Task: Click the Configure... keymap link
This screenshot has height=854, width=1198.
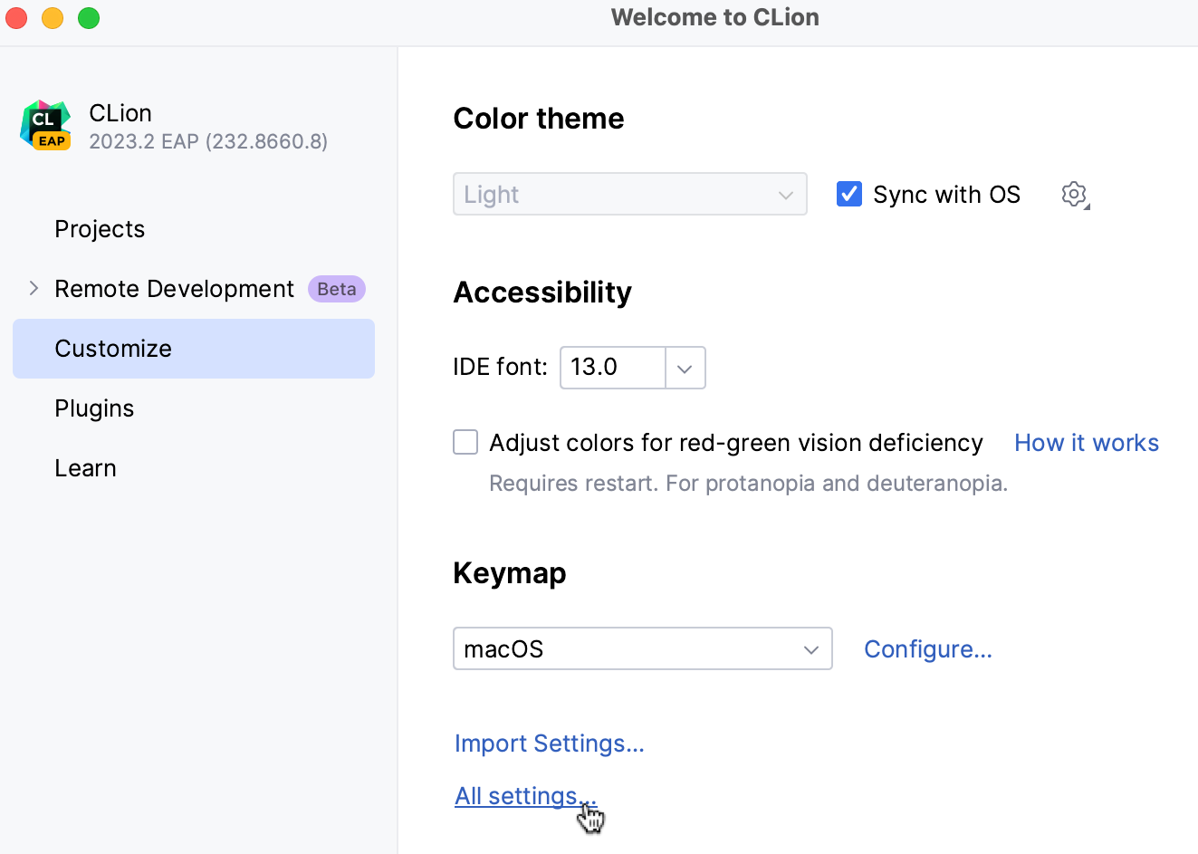Action: 928,649
